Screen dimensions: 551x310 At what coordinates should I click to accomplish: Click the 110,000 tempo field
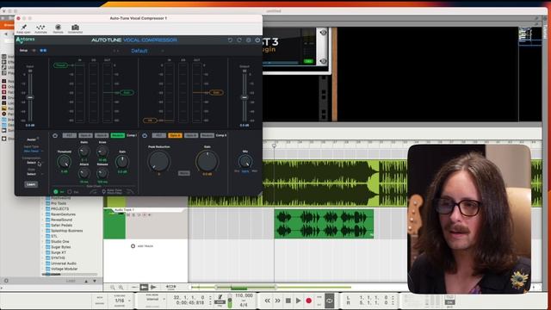click(x=244, y=296)
